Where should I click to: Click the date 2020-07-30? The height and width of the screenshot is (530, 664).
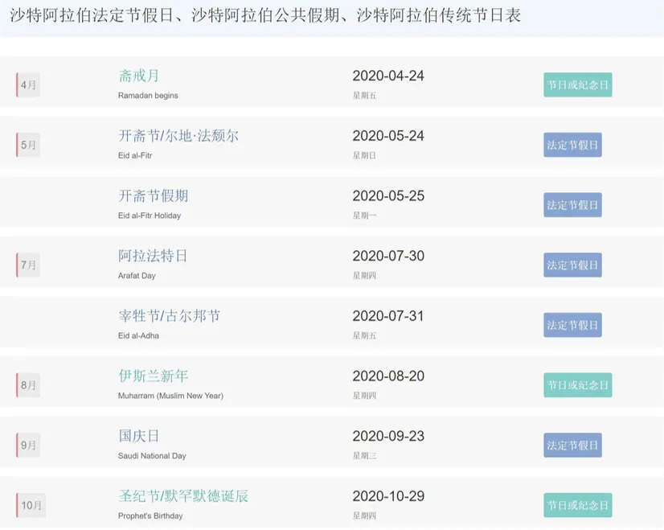point(388,256)
